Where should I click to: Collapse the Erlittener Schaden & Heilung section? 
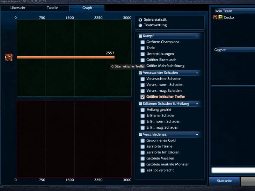pos(197,103)
